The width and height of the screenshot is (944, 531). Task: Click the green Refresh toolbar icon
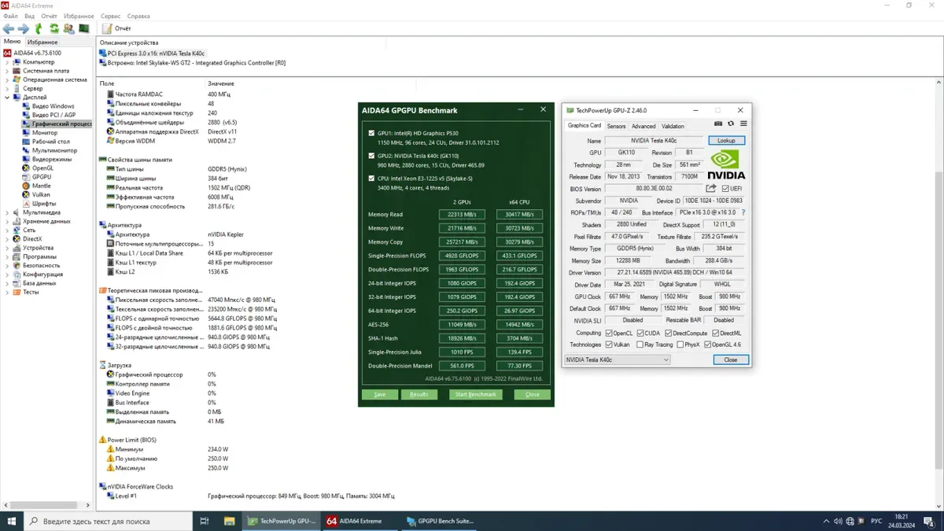pyautogui.click(x=53, y=28)
